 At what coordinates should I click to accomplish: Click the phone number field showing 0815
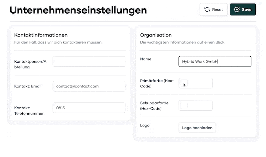click(x=89, y=108)
